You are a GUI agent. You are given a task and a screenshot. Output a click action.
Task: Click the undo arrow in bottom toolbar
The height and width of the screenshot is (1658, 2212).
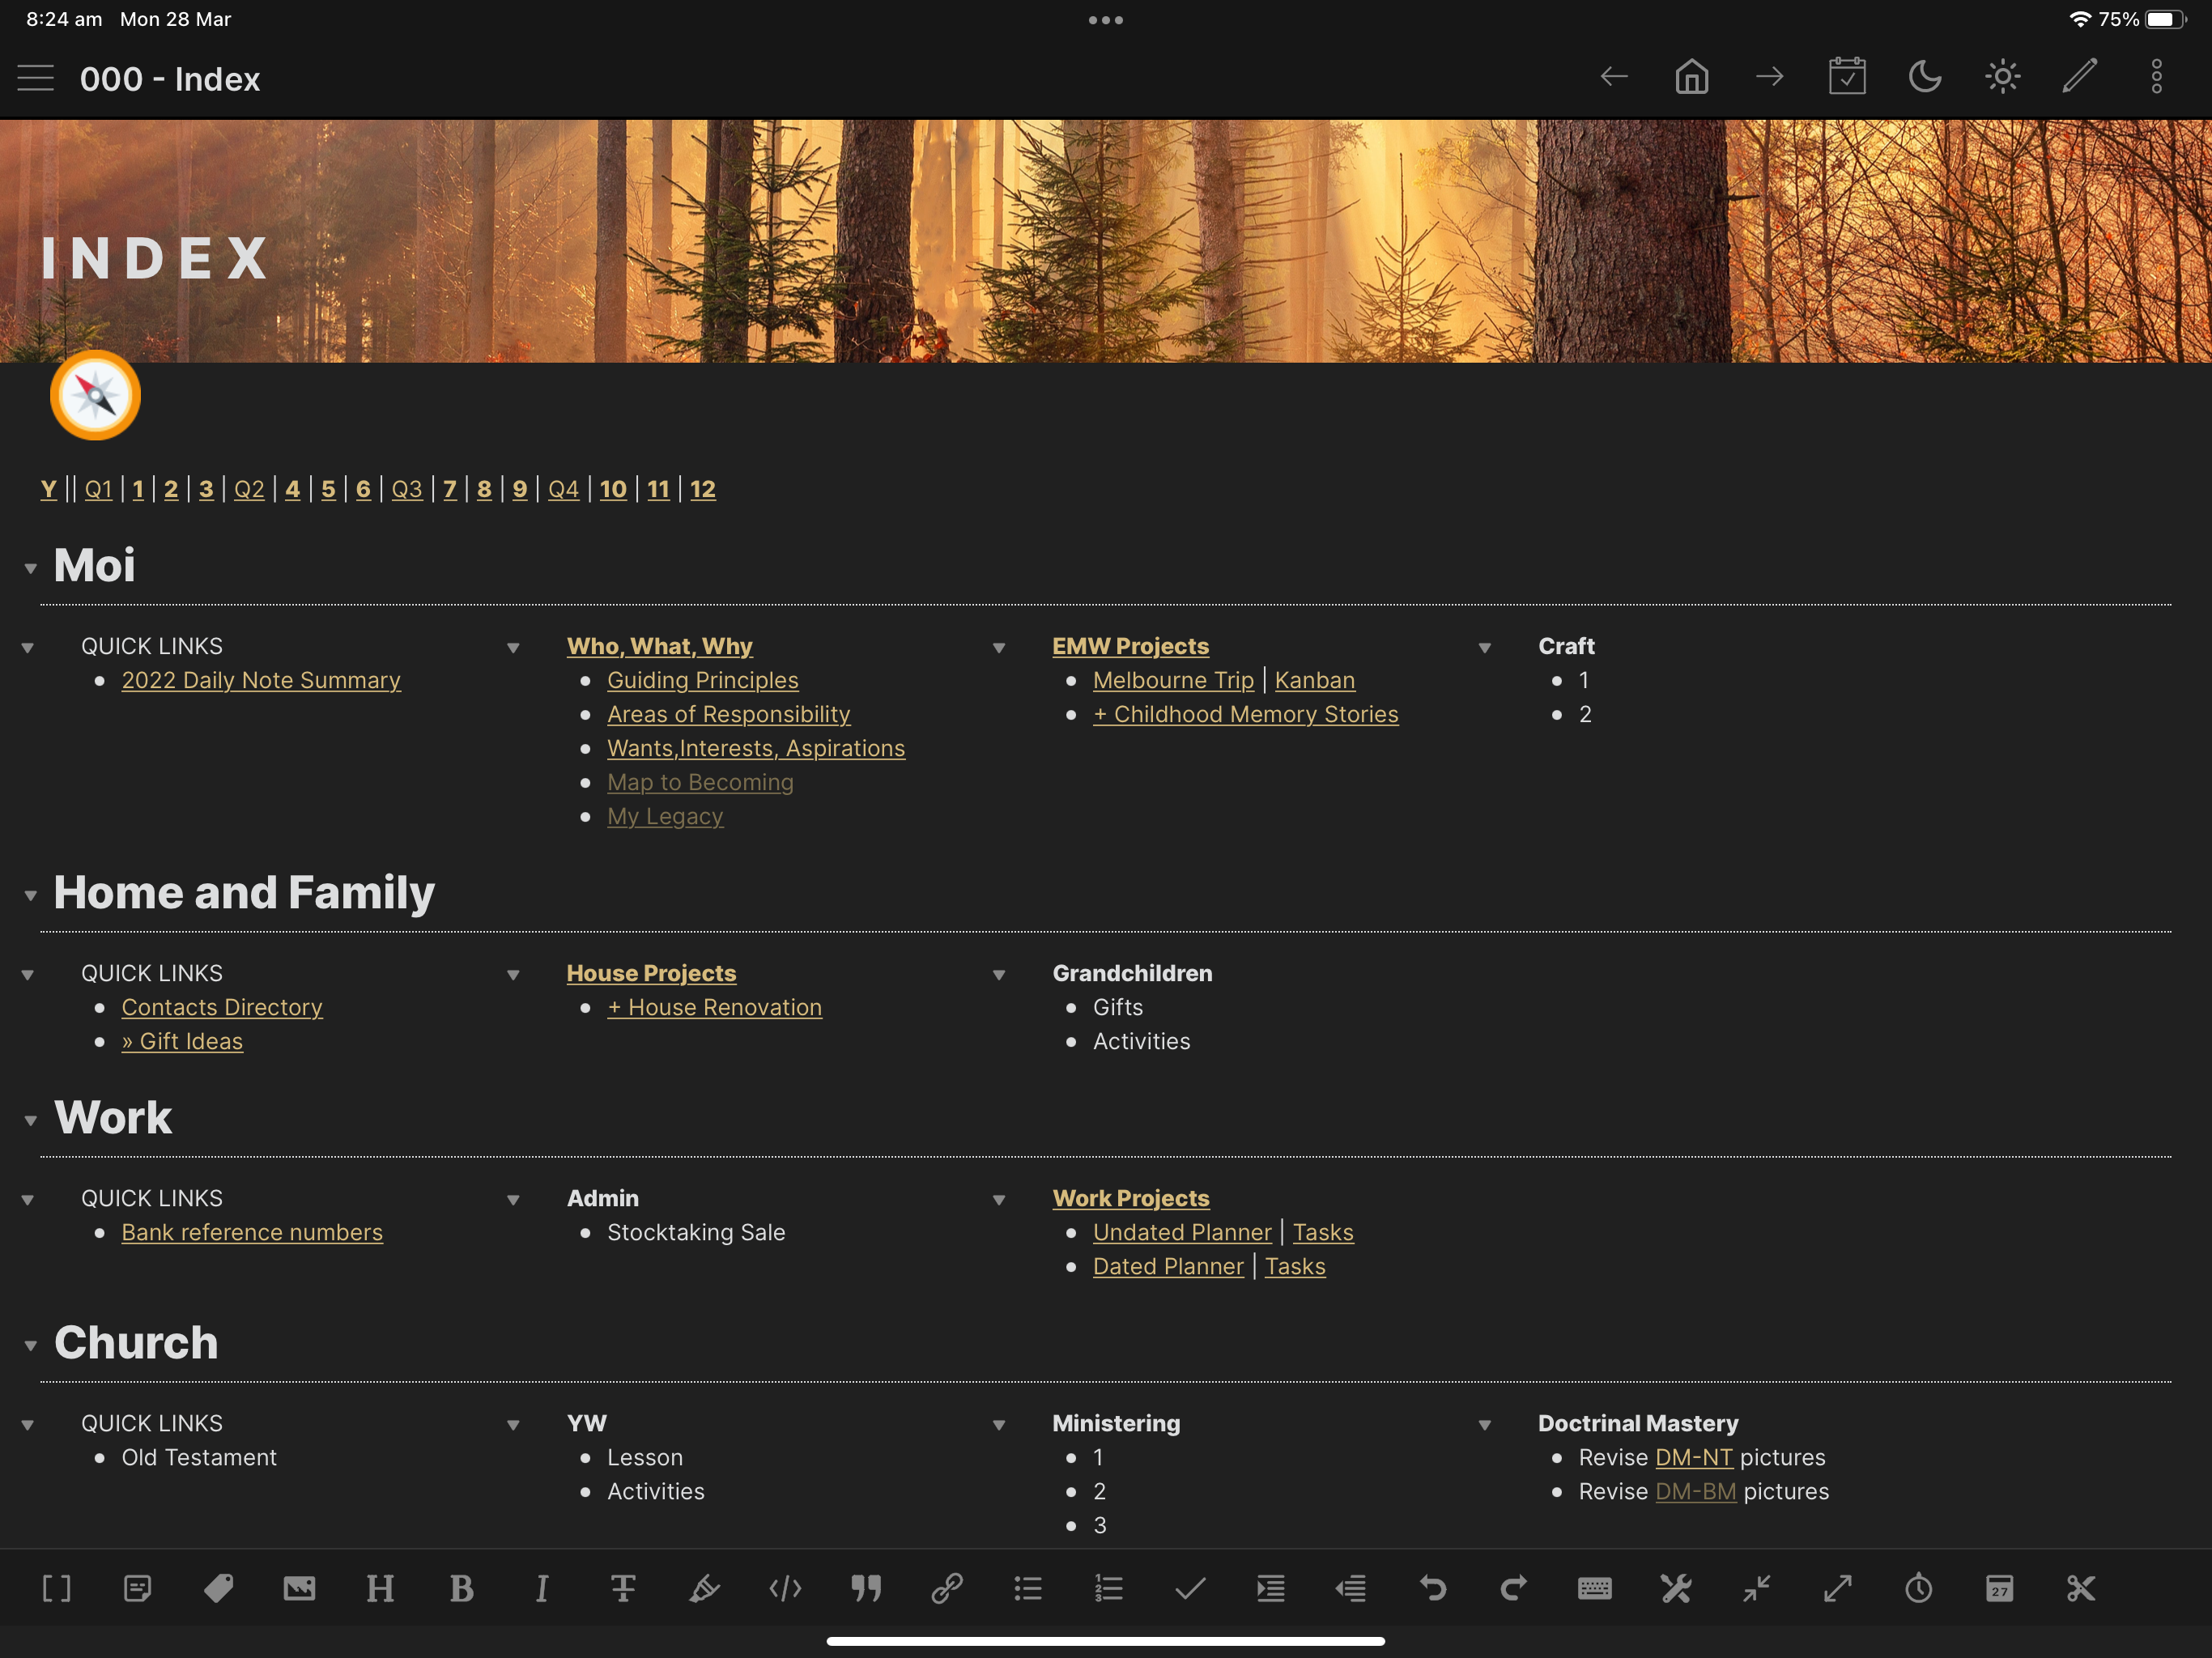pos(1432,1588)
